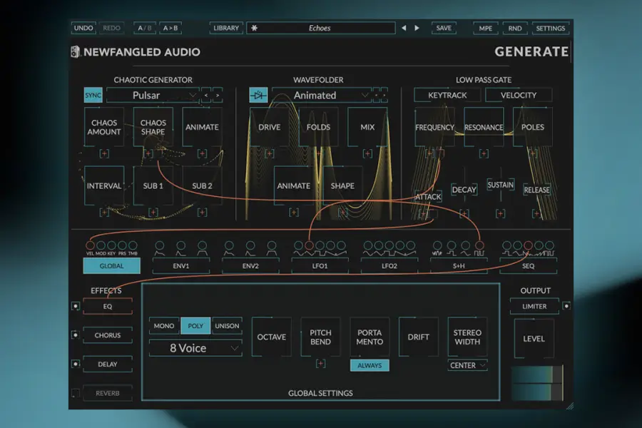Open the S+H modulation tab

(x=459, y=266)
